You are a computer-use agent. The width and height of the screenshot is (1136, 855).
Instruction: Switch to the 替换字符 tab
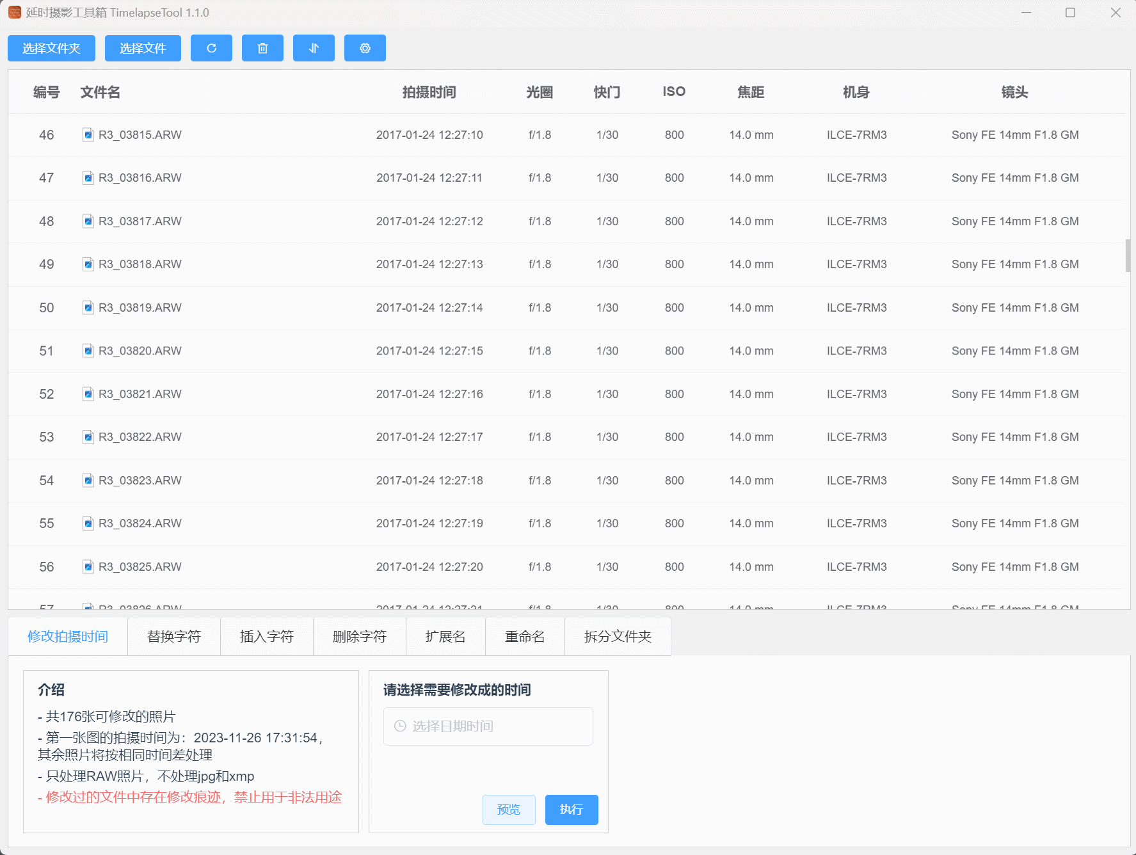coord(174,636)
